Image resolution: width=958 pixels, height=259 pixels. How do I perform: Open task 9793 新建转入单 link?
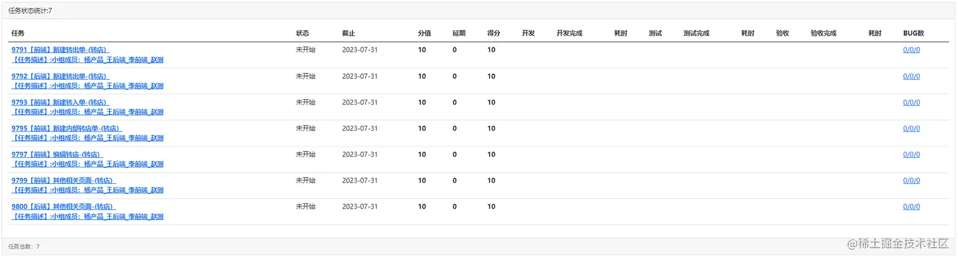click(x=60, y=102)
